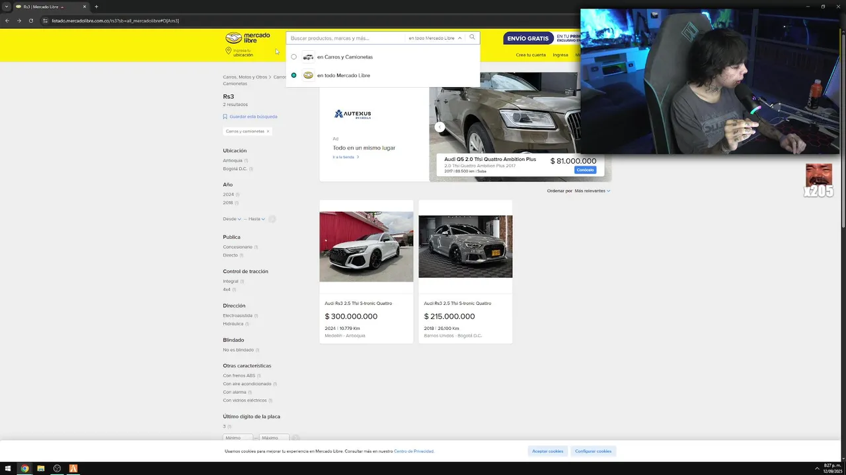Open Centro de Privacidad link
Screen dimensions: 846x475
point(414,451)
